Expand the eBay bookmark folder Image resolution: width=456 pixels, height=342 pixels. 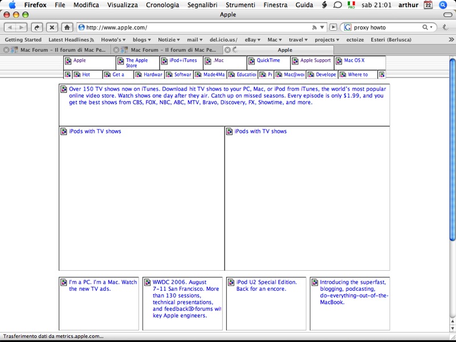[x=252, y=40]
